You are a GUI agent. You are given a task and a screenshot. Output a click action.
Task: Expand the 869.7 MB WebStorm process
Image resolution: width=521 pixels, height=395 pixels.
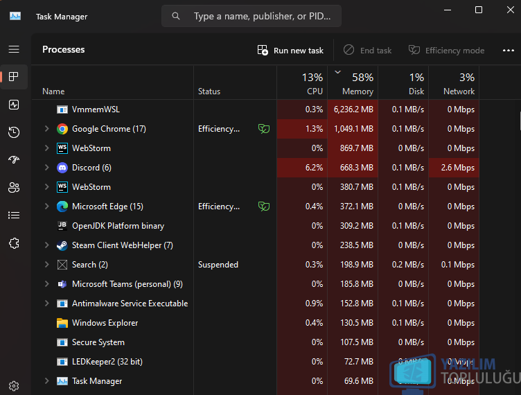[47, 148]
